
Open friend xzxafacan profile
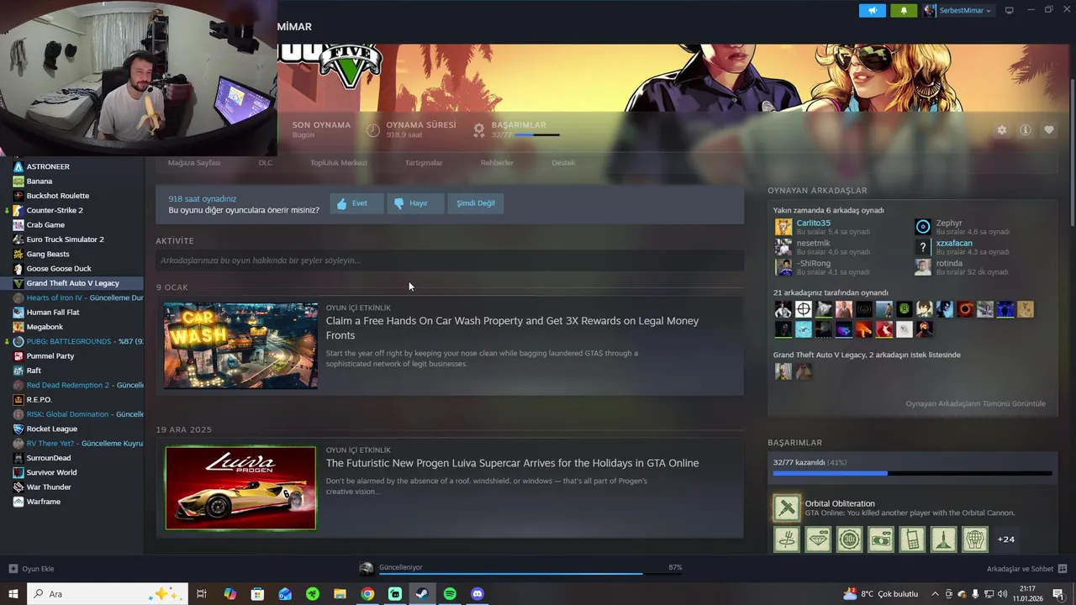(x=954, y=244)
